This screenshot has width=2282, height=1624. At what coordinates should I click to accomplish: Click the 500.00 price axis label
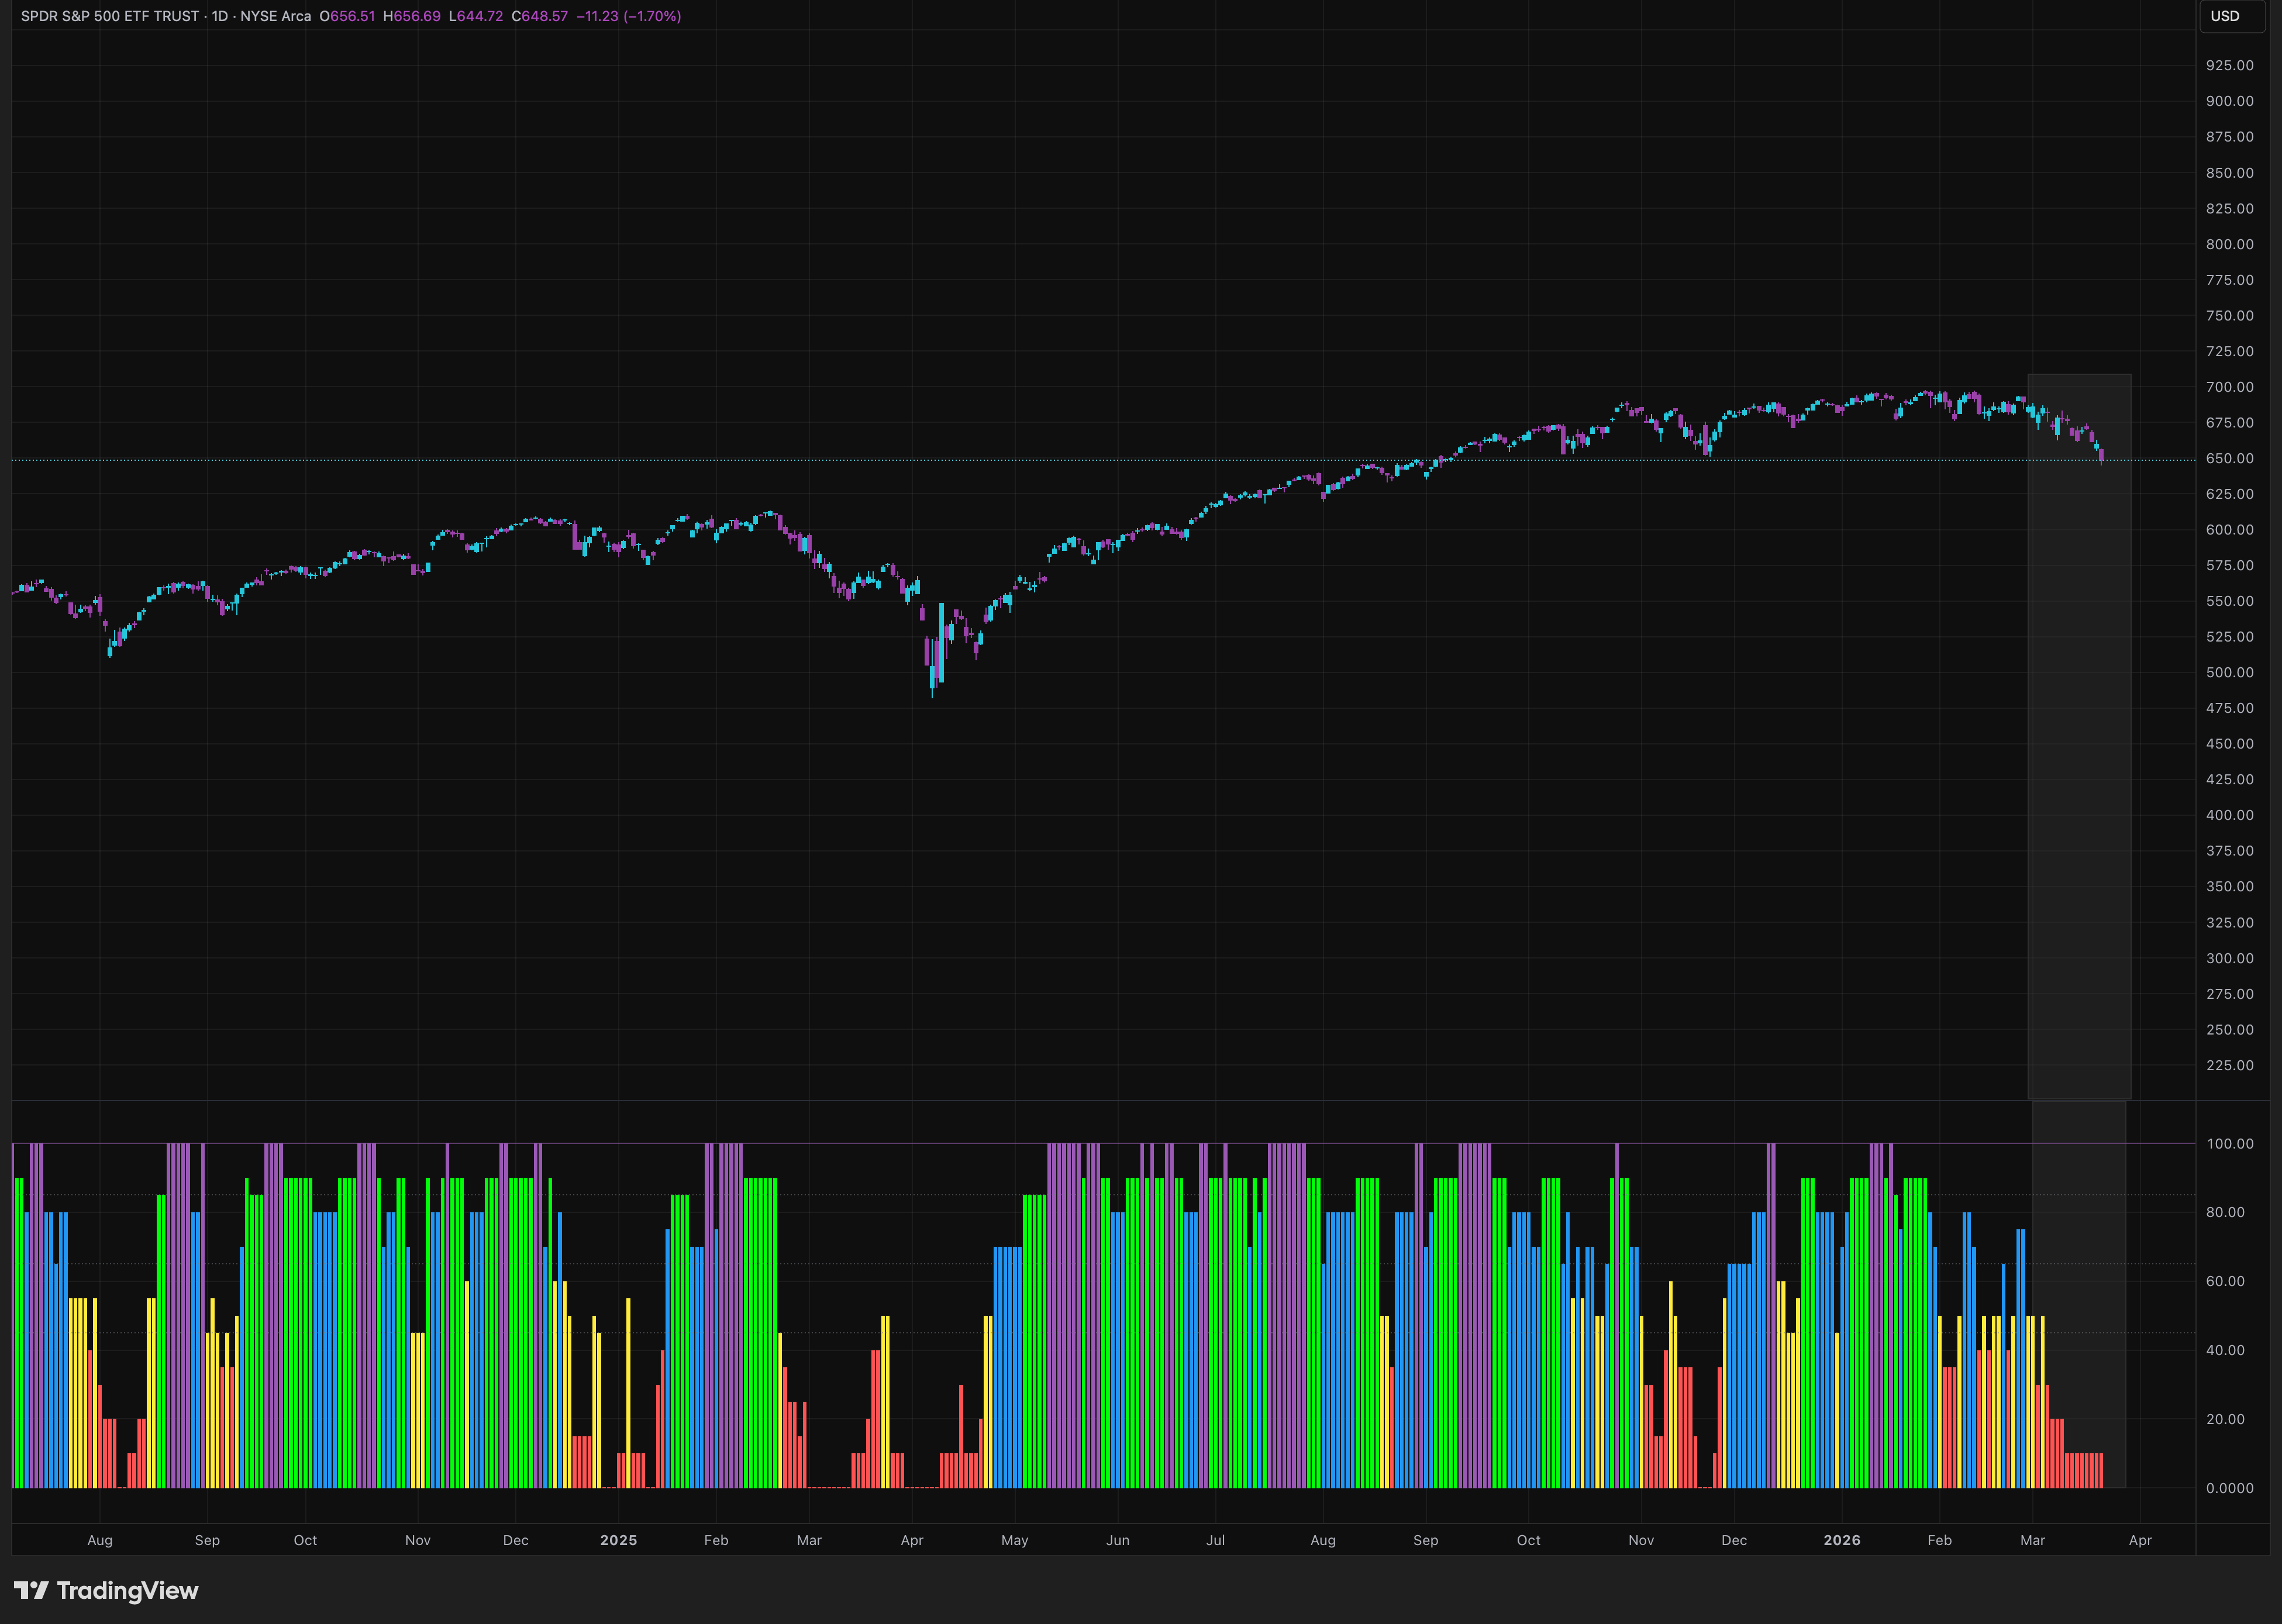point(2229,672)
